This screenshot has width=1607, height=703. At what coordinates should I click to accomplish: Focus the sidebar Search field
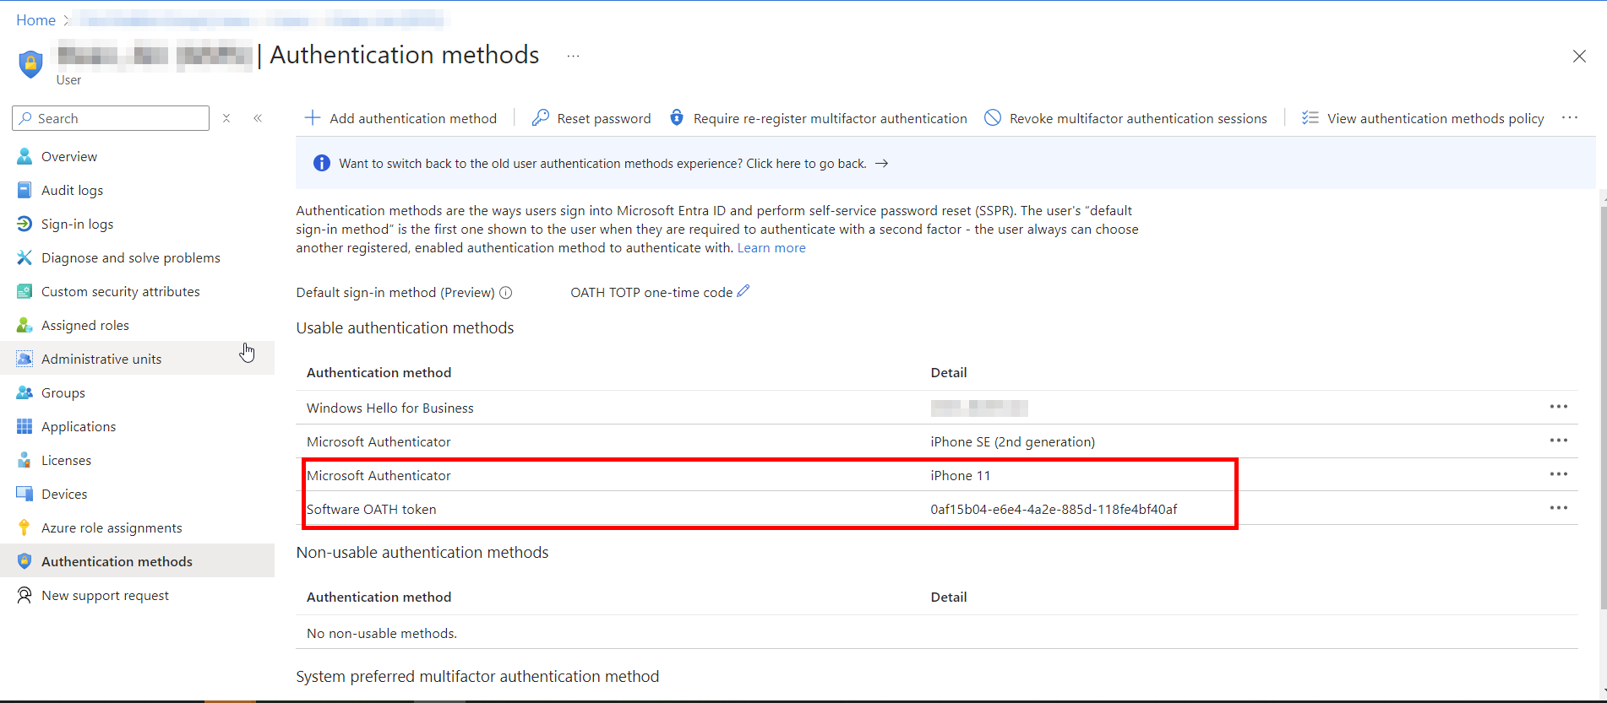[111, 118]
